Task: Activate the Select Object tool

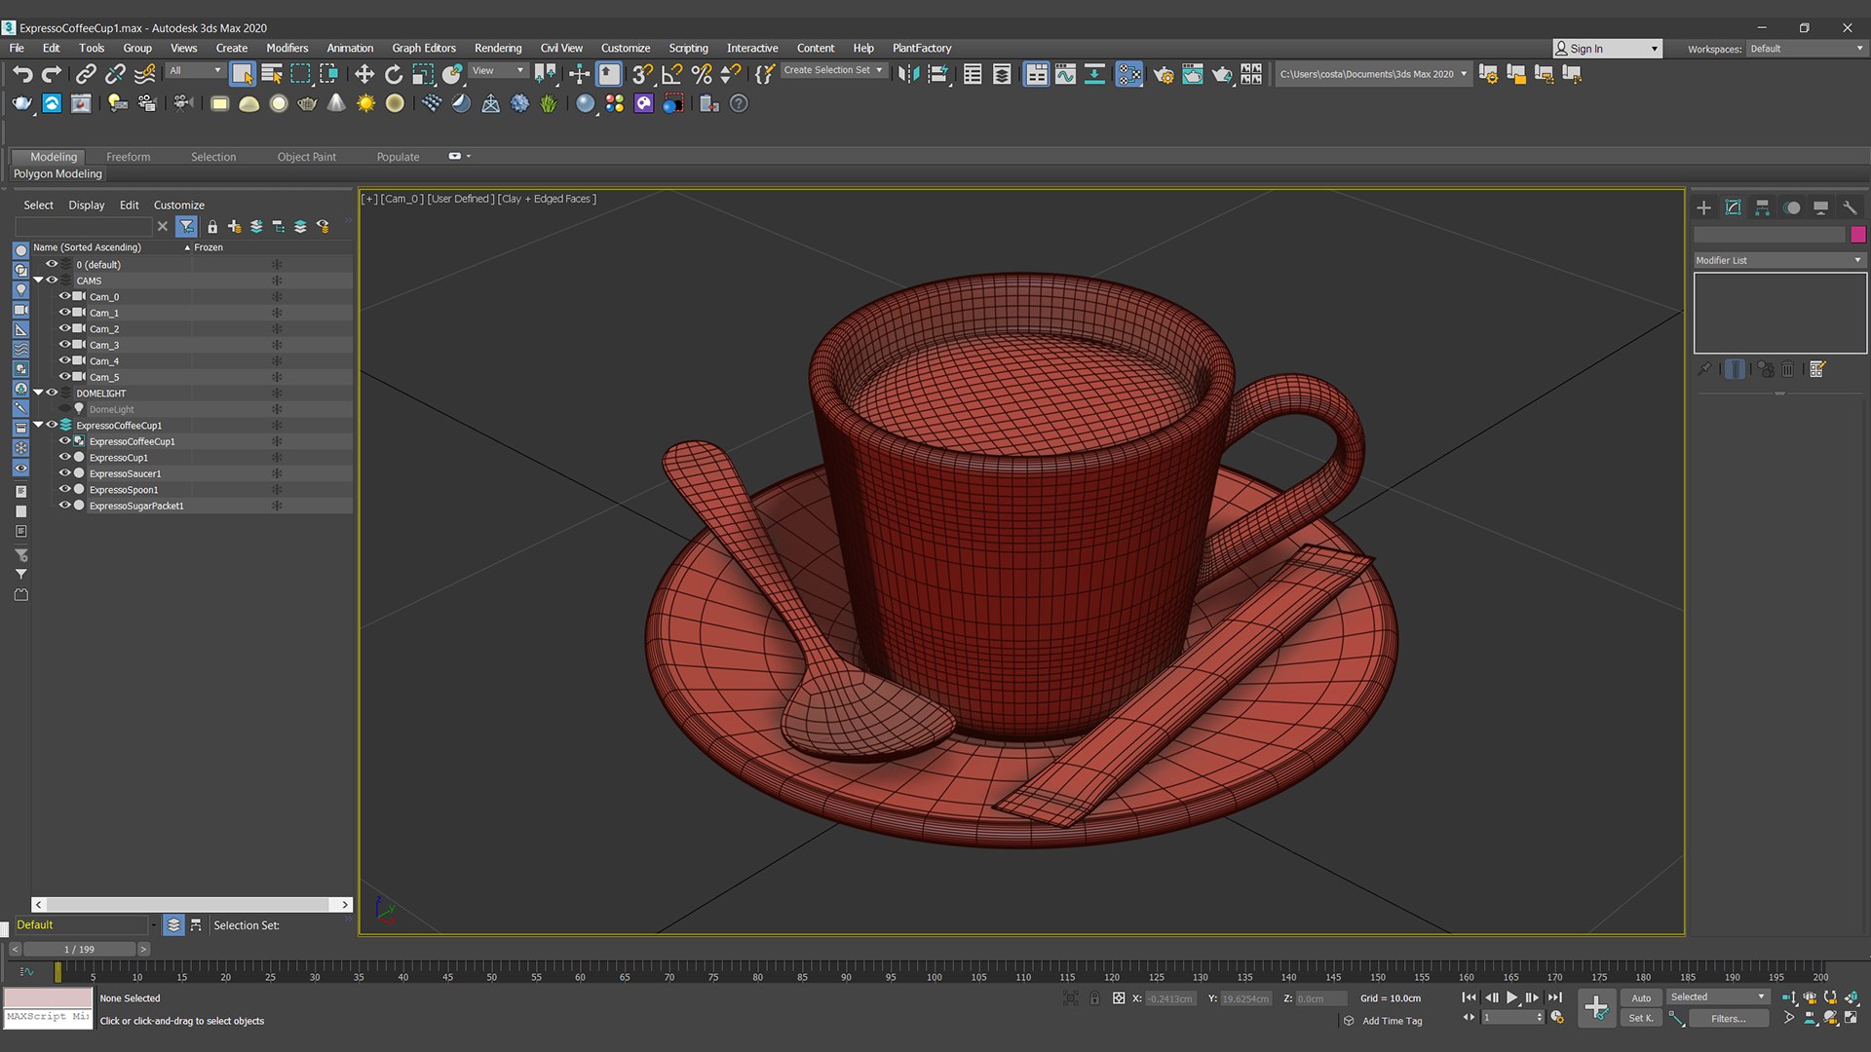Action: [243, 74]
